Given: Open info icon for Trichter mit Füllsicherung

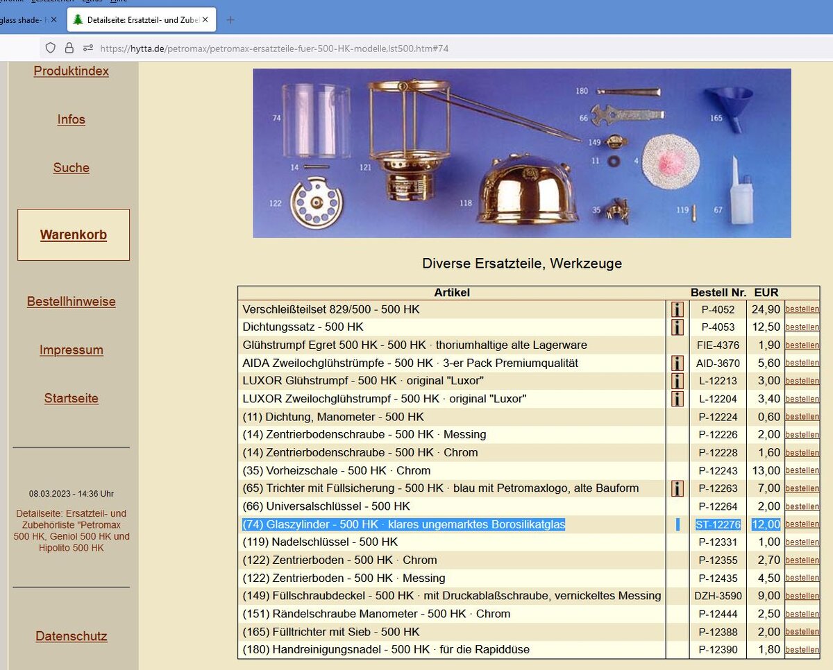Looking at the screenshot, I should coord(678,488).
